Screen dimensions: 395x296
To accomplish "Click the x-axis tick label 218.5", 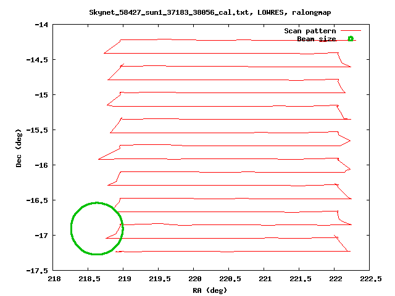I will point(89,279).
